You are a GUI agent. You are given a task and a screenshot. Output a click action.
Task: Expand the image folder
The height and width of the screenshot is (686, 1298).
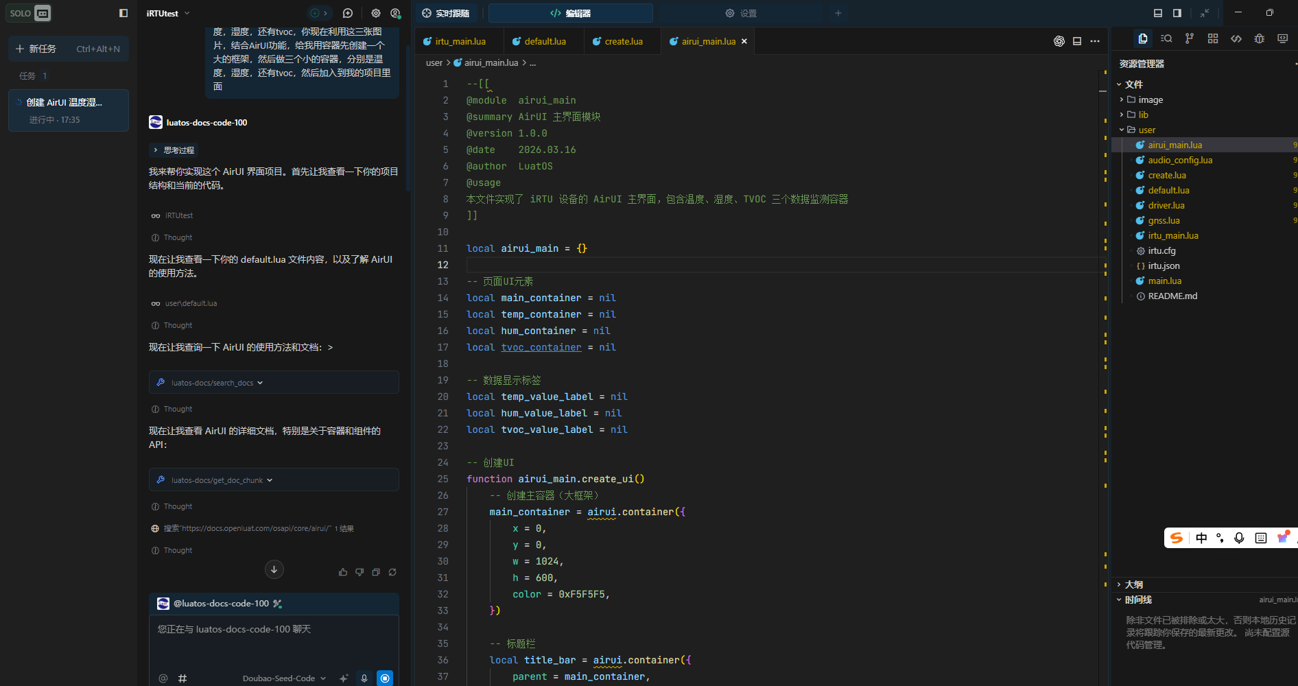tap(1205, 99)
